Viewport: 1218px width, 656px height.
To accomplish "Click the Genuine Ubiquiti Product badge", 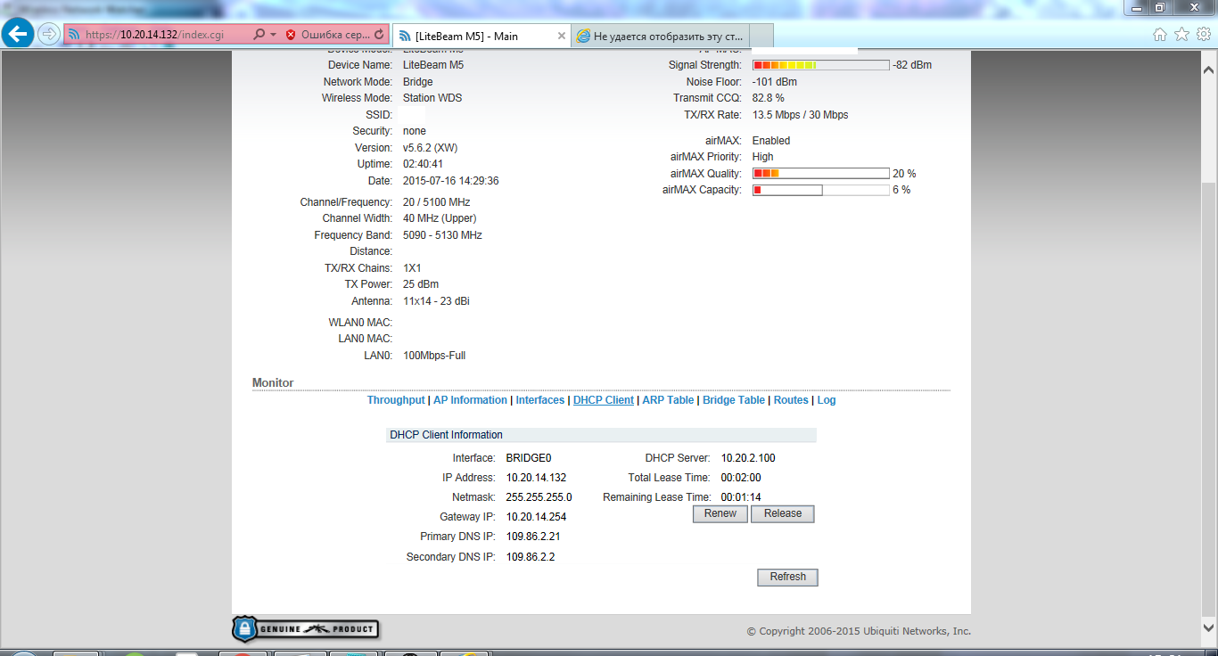I will [306, 628].
